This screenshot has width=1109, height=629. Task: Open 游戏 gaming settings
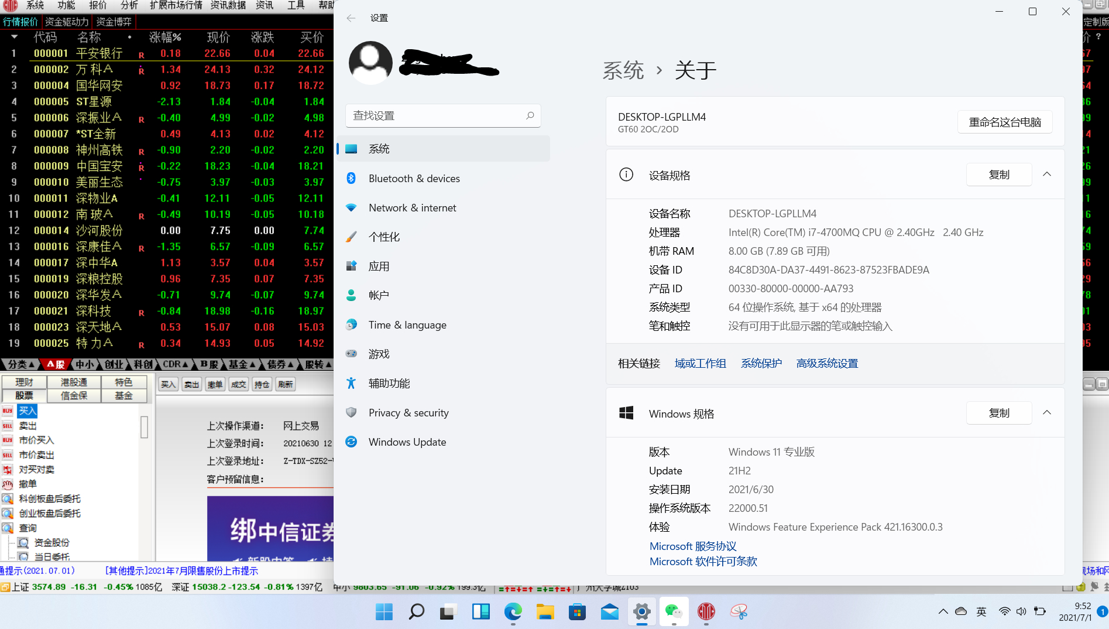(x=379, y=354)
